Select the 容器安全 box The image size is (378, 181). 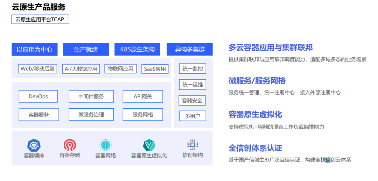tap(192, 100)
